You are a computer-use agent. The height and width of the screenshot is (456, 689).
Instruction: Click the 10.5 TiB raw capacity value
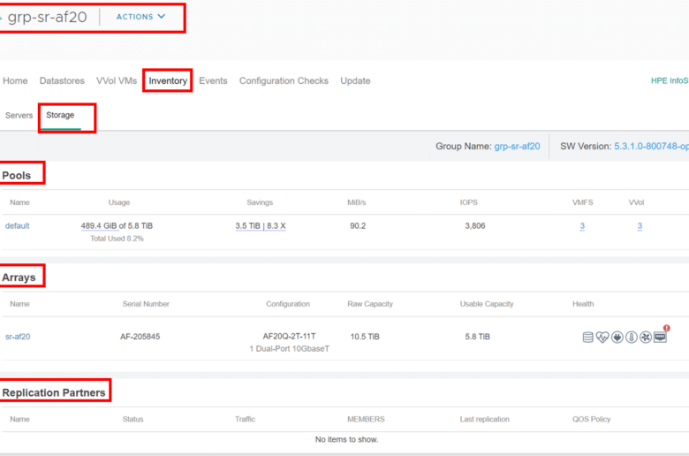(x=365, y=337)
